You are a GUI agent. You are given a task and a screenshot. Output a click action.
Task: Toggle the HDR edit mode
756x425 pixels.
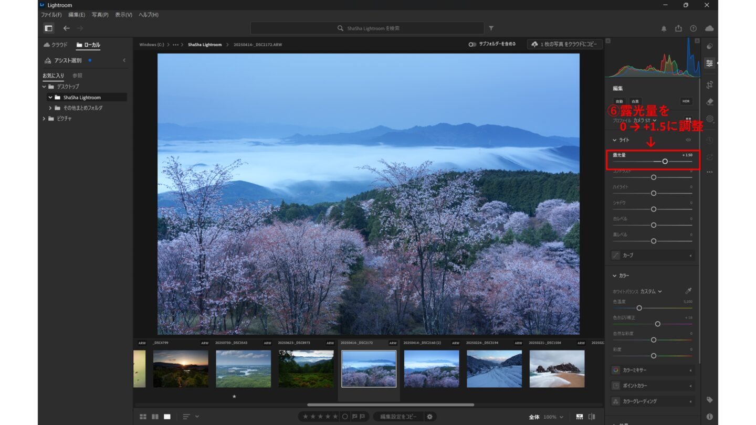(686, 101)
